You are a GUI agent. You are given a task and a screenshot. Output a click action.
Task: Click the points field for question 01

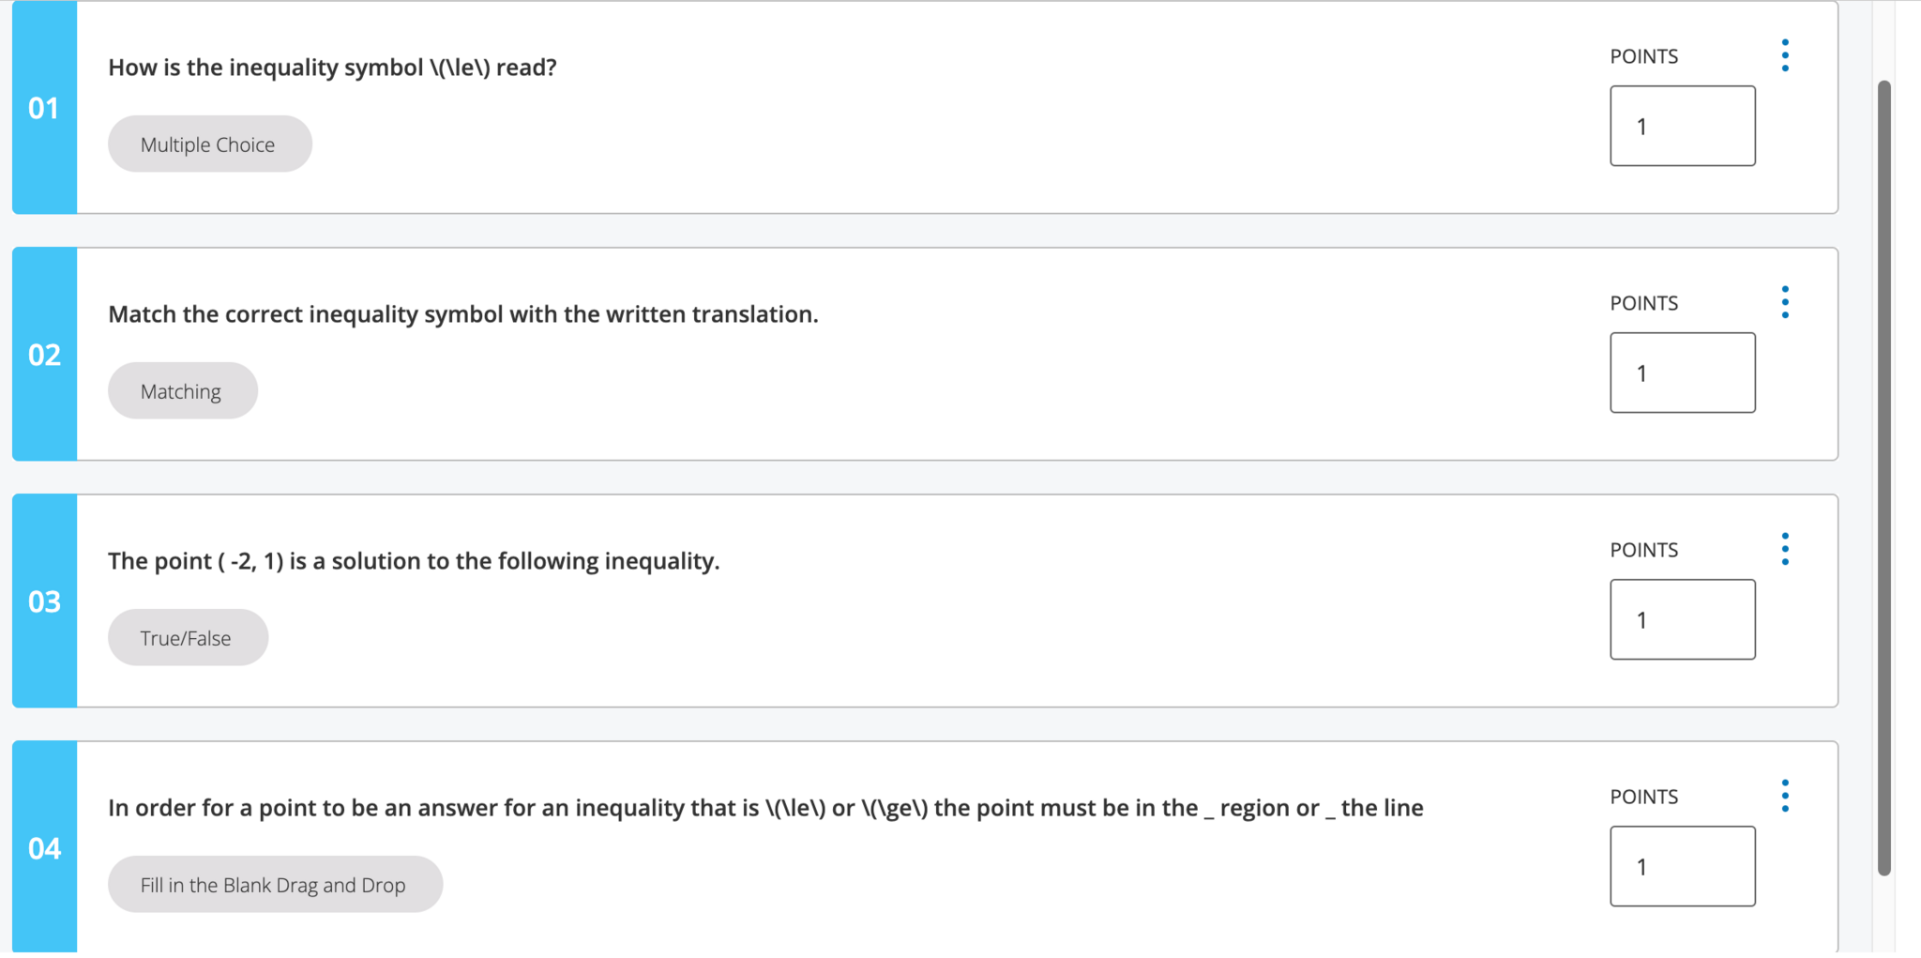tap(1682, 126)
